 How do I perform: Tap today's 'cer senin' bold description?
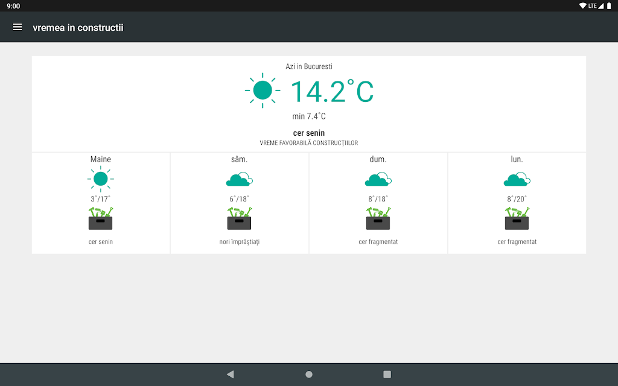coord(309,133)
